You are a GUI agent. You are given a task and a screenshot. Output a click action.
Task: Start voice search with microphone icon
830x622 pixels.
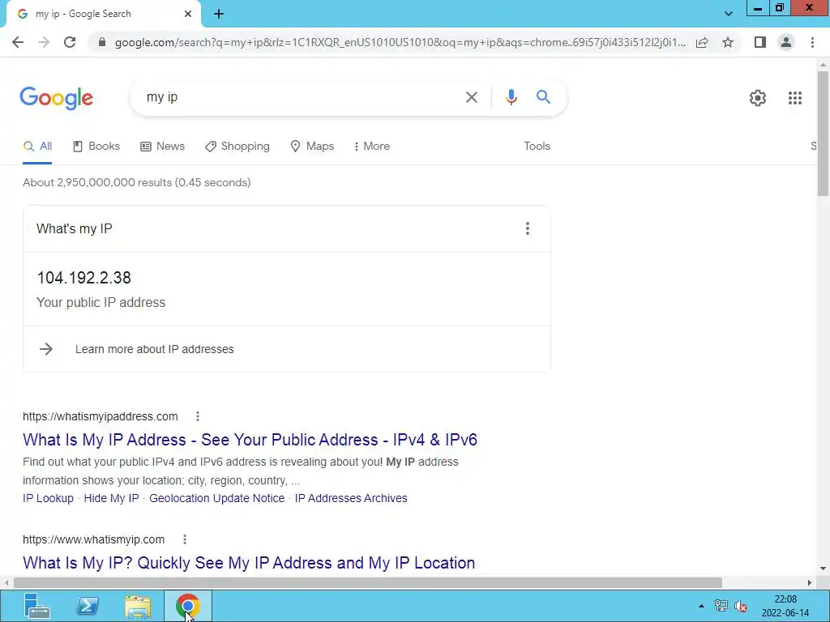pyautogui.click(x=511, y=97)
